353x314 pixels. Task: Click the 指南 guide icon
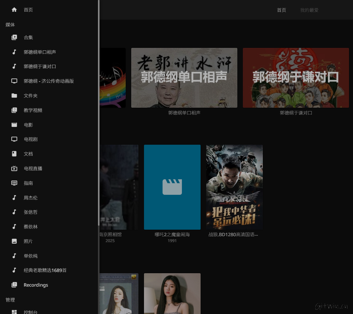(x=14, y=183)
